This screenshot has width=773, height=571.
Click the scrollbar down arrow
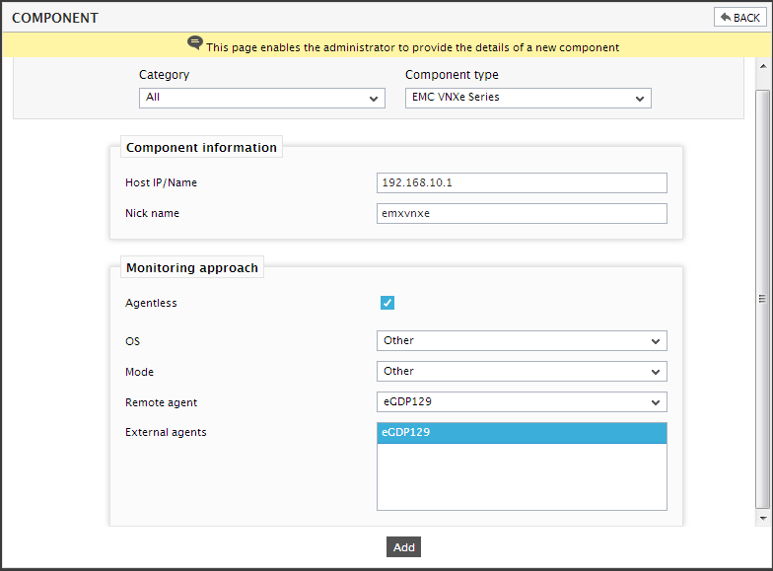click(763, 519)
